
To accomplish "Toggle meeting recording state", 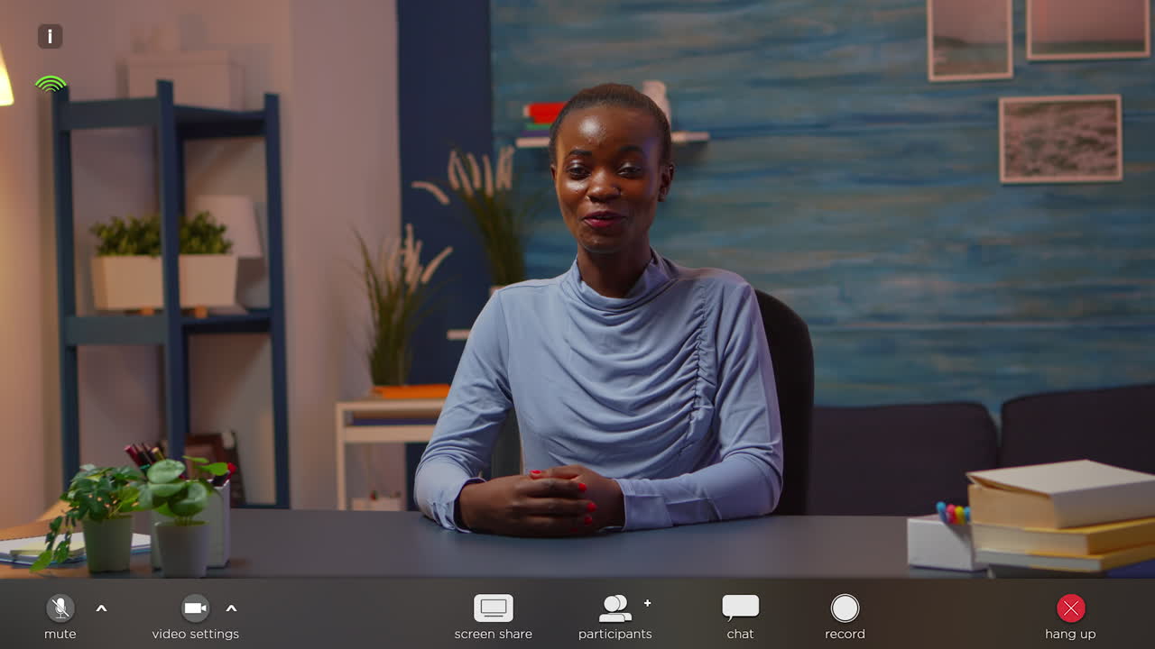I will click(x=845, y=608).
